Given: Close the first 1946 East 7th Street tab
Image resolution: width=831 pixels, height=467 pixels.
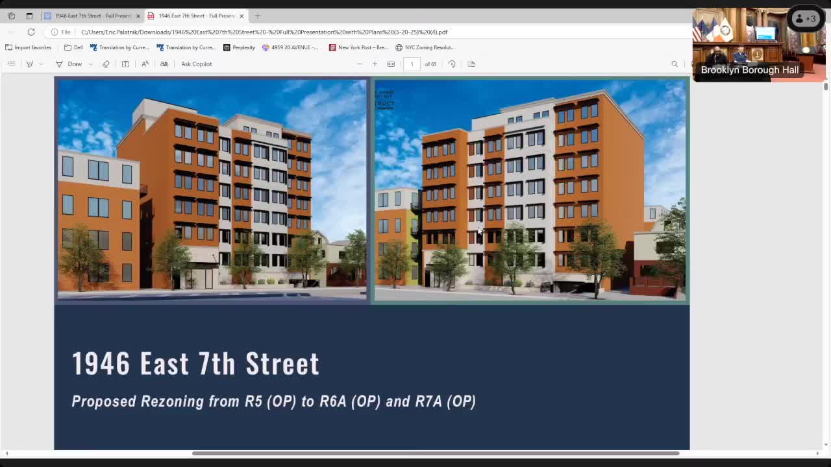Looking at the screenshot, I should (138, 16).
